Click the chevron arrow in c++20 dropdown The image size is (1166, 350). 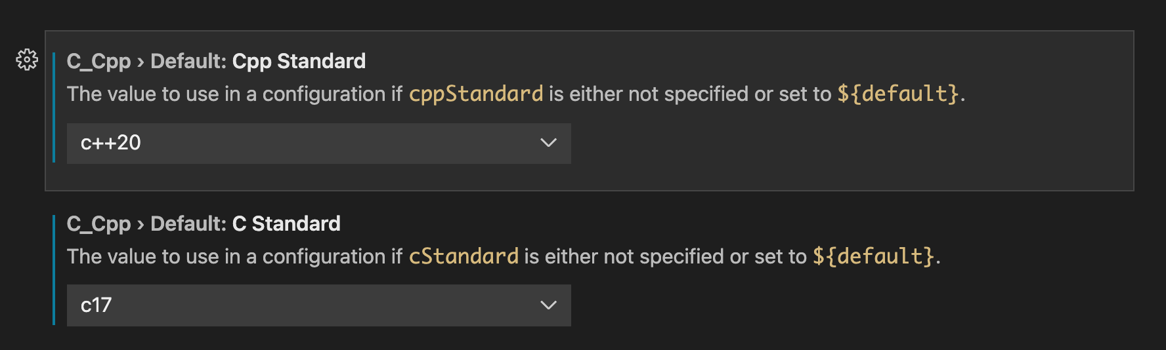[x=548, y=143]
